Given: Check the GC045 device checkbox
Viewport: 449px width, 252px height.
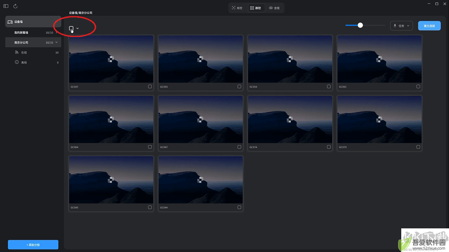Looking at the screenshot, I should tap(150, 208).
